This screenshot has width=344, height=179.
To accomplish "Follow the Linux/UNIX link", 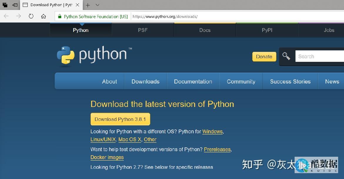I will [103, 139].
